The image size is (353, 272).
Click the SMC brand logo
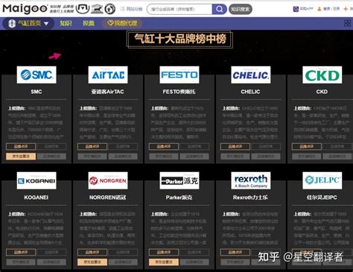point(36,75)
